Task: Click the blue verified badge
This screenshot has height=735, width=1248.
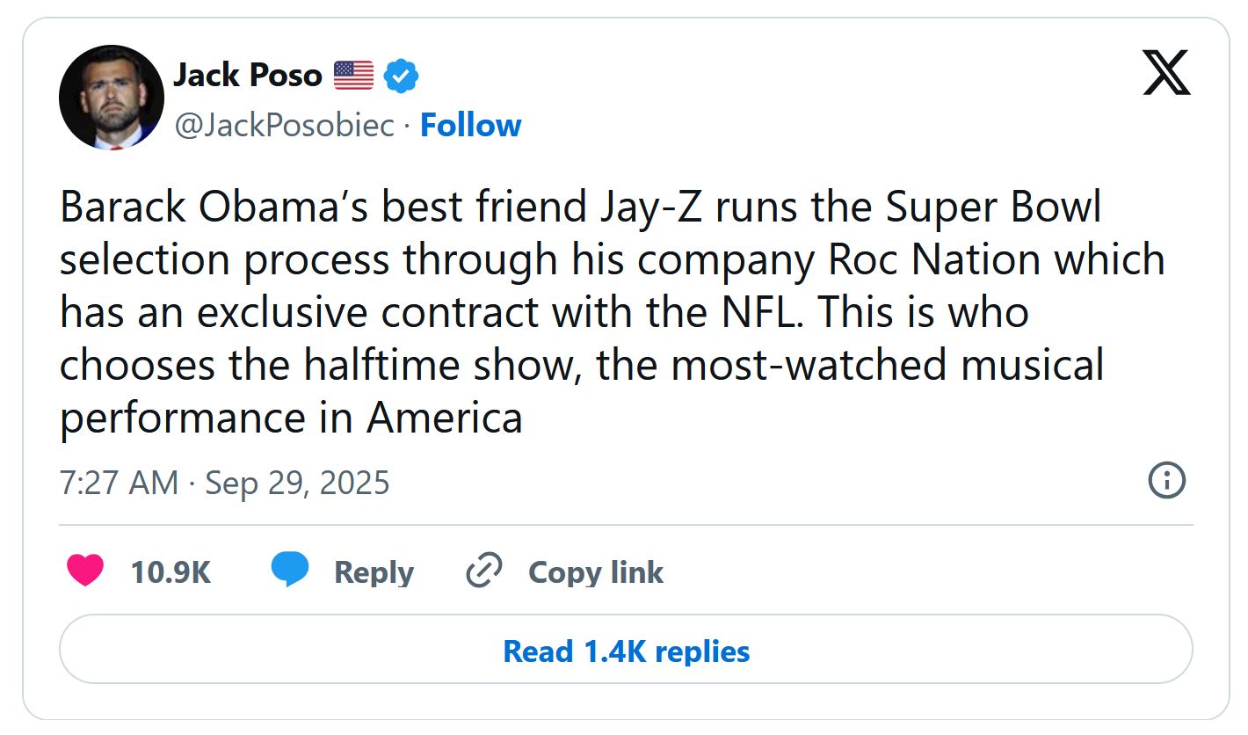Action: click(402, 76)
